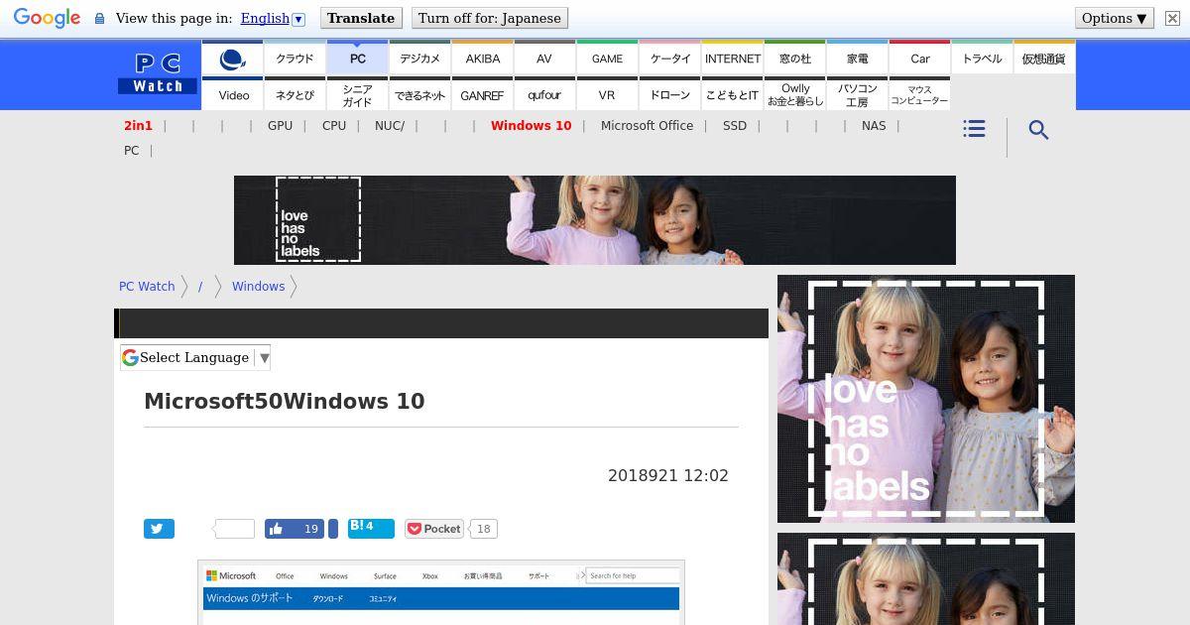Click the magnifier search icon
The width and height of the screenshot is (1190, 625).
[1038, 130]
